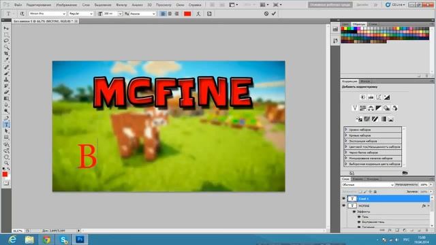Open the layer opacity slider arrow
Viewport: 436px width, 245px height.
[431, 184]
